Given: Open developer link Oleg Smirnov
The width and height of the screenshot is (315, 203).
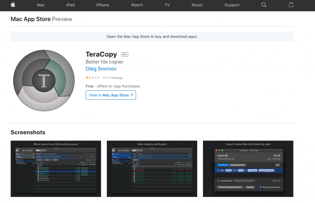Looking at the screenshot, I should pos(101,69).
